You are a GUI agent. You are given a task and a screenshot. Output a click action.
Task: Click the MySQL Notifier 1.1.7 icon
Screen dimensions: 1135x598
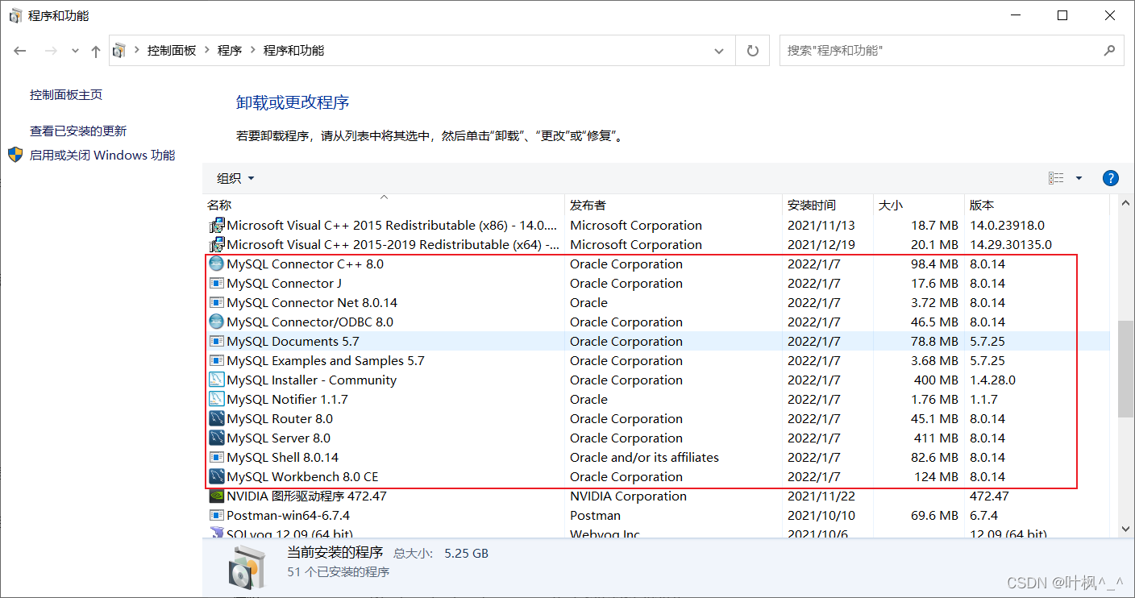pos(216,399)
